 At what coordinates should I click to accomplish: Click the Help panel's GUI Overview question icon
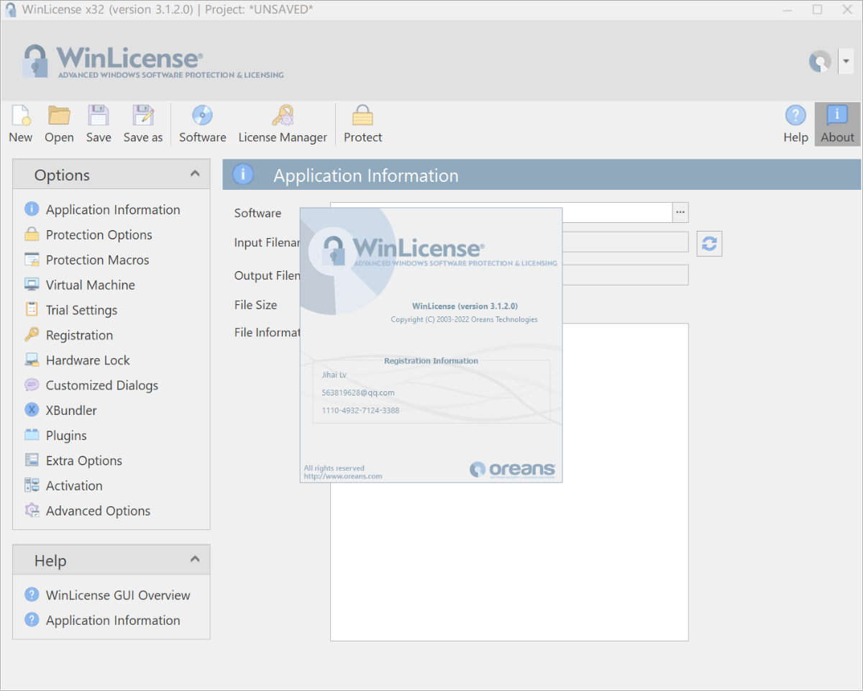32,595
